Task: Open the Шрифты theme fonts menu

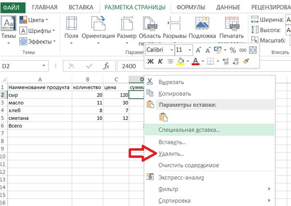Action: (x=37, y=31)
